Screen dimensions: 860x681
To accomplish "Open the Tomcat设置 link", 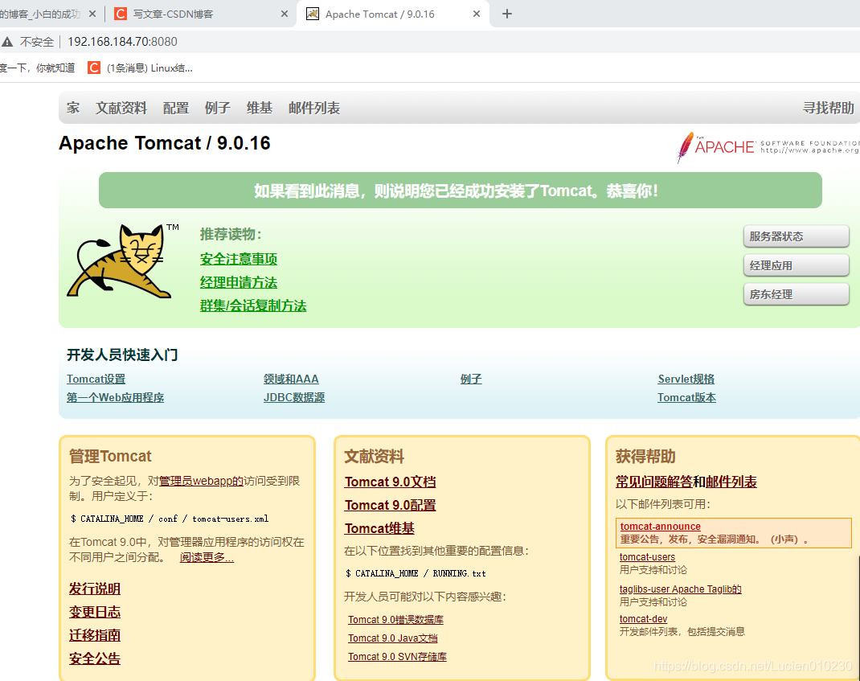I will tap(96, 379).
